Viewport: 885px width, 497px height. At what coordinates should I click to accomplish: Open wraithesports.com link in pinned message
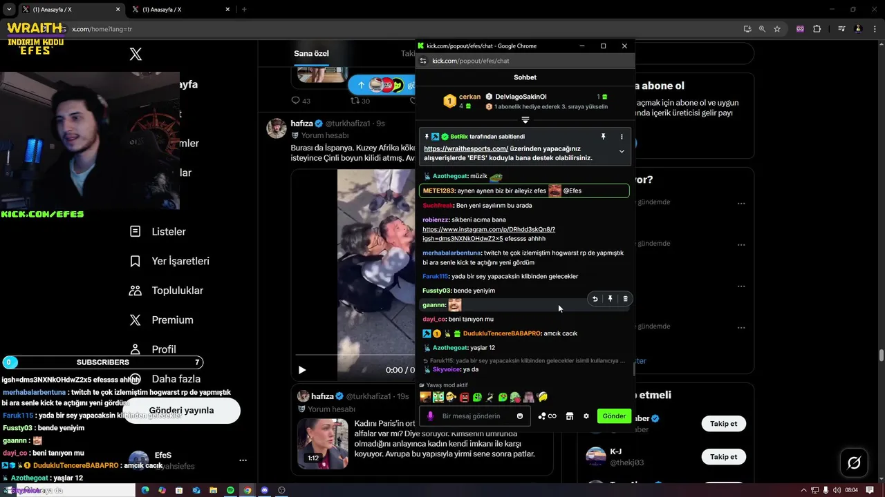tap(466, 148)
